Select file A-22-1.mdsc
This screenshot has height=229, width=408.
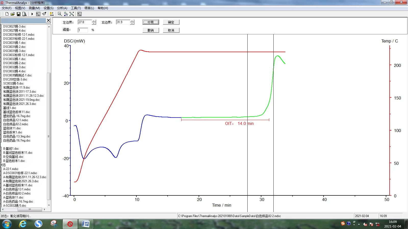[11, 169]
